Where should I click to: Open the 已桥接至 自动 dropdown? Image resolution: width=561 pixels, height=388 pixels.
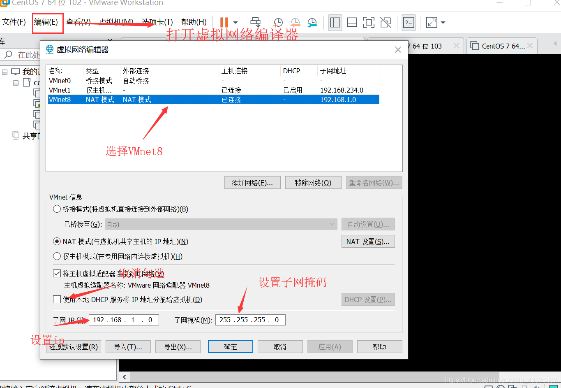pos(221,224)
